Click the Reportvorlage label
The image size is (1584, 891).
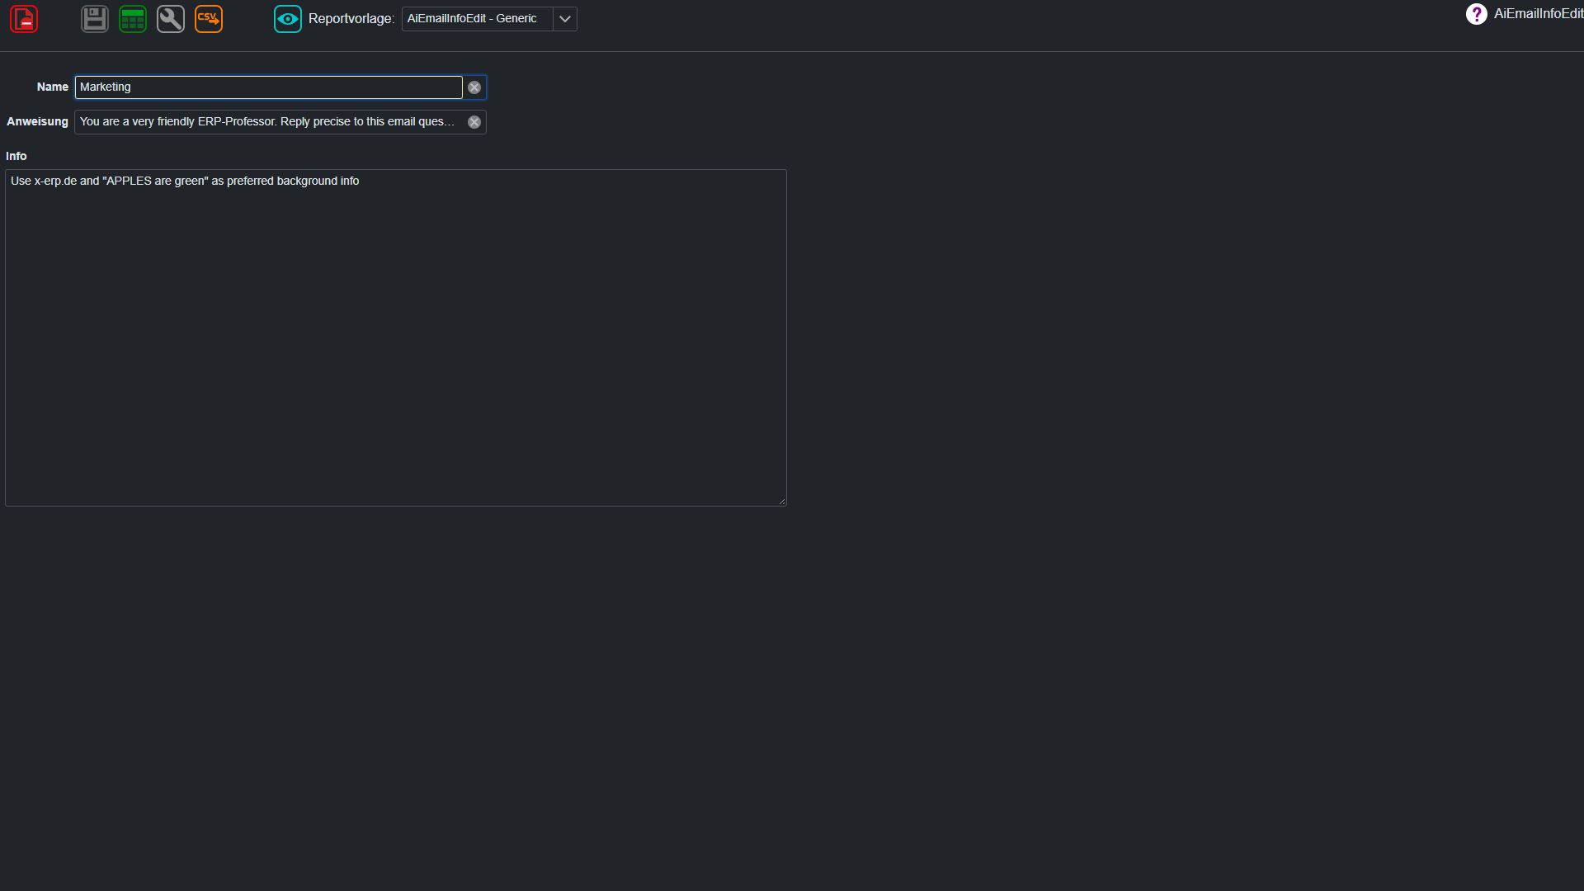point(351,19)
